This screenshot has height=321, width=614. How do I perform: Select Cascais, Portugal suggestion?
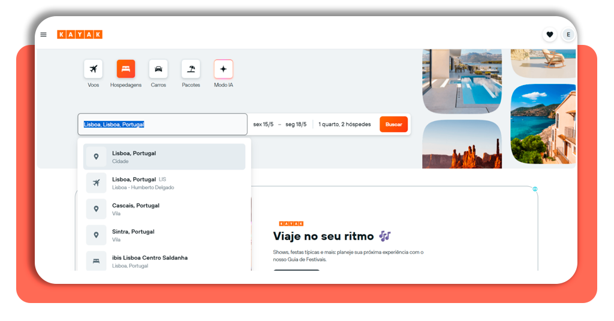pos(164,209)
